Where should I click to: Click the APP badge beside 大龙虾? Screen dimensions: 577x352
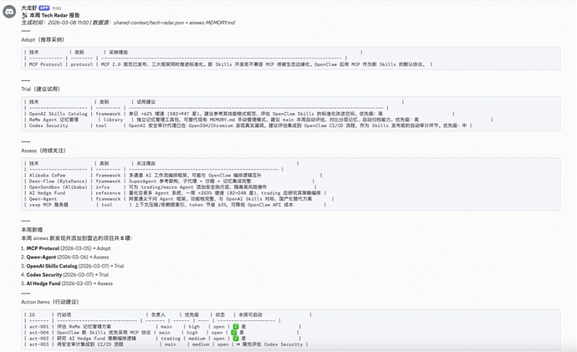(49, 6)
